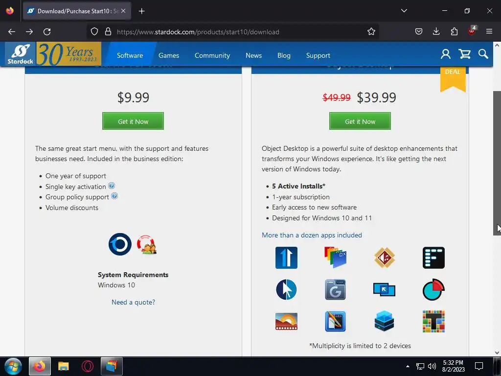Click the black list-bars app icon
This screenshot has width=501, height=376.
(433, 258)
